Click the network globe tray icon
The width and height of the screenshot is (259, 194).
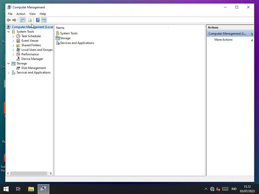[212, 189]
